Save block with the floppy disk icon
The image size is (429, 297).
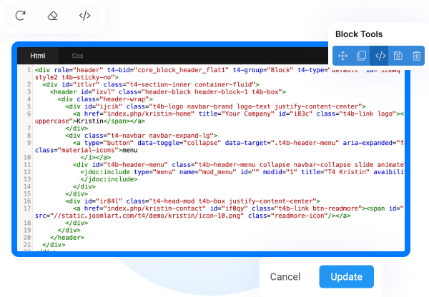click(x=398, y=56)
